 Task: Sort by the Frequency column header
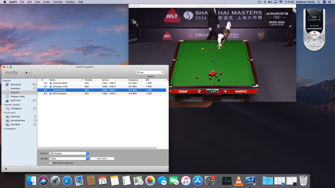pyautogui.click(x=136, y=80)
